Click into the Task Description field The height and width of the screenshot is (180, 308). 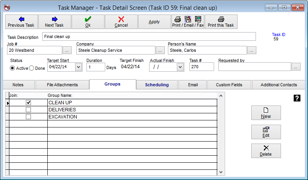tap(149, 36)
